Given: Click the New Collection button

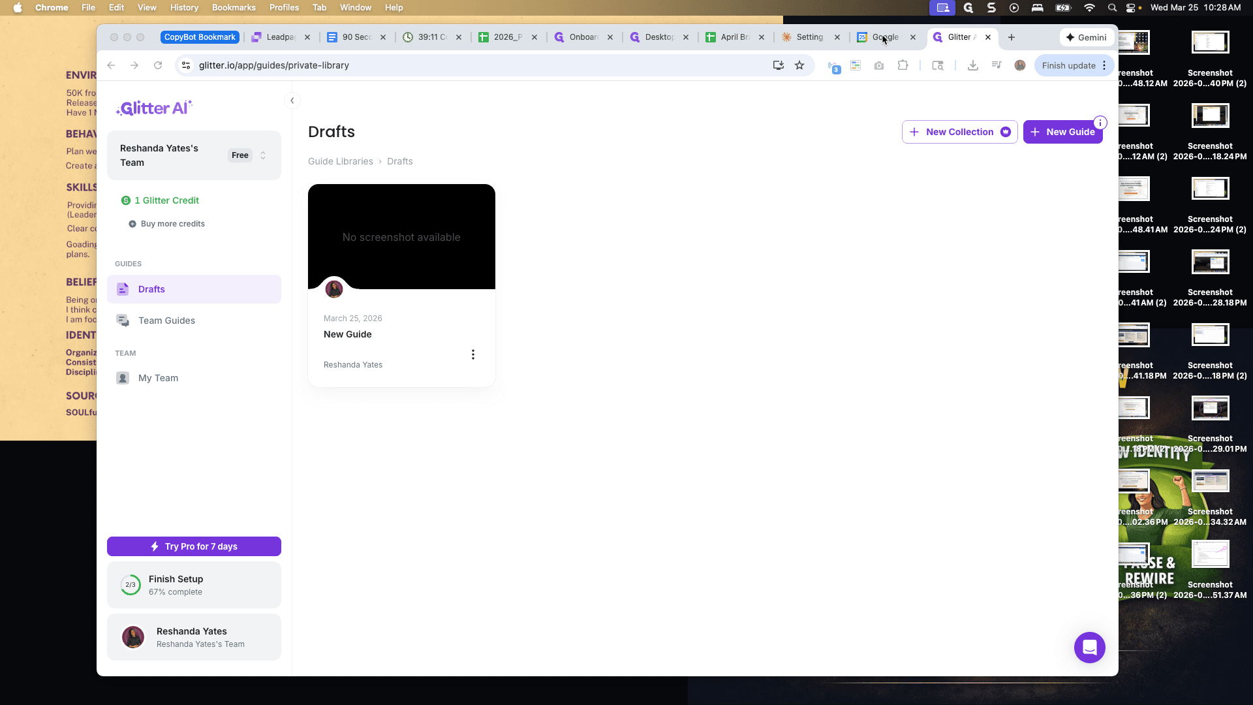Looking at the screenshot, I should tap(959, 132).
